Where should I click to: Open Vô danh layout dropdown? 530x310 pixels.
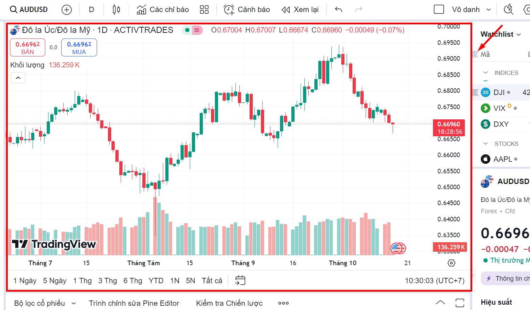[472, 10]
